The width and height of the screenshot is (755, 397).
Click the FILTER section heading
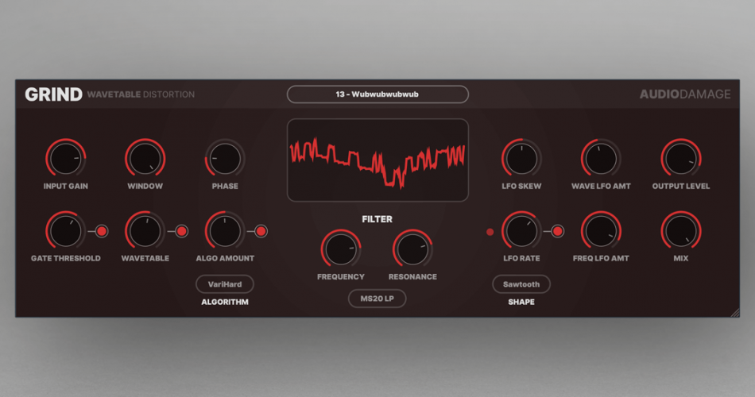coord(377,219)
